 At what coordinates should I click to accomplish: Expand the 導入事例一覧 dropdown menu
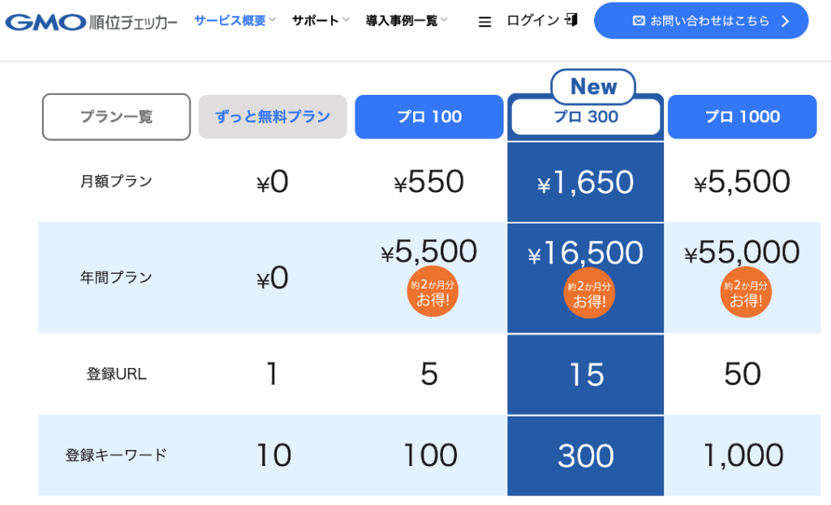407,20
